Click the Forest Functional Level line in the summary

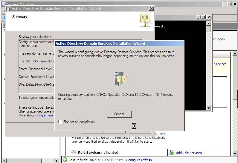coord(36,69)
